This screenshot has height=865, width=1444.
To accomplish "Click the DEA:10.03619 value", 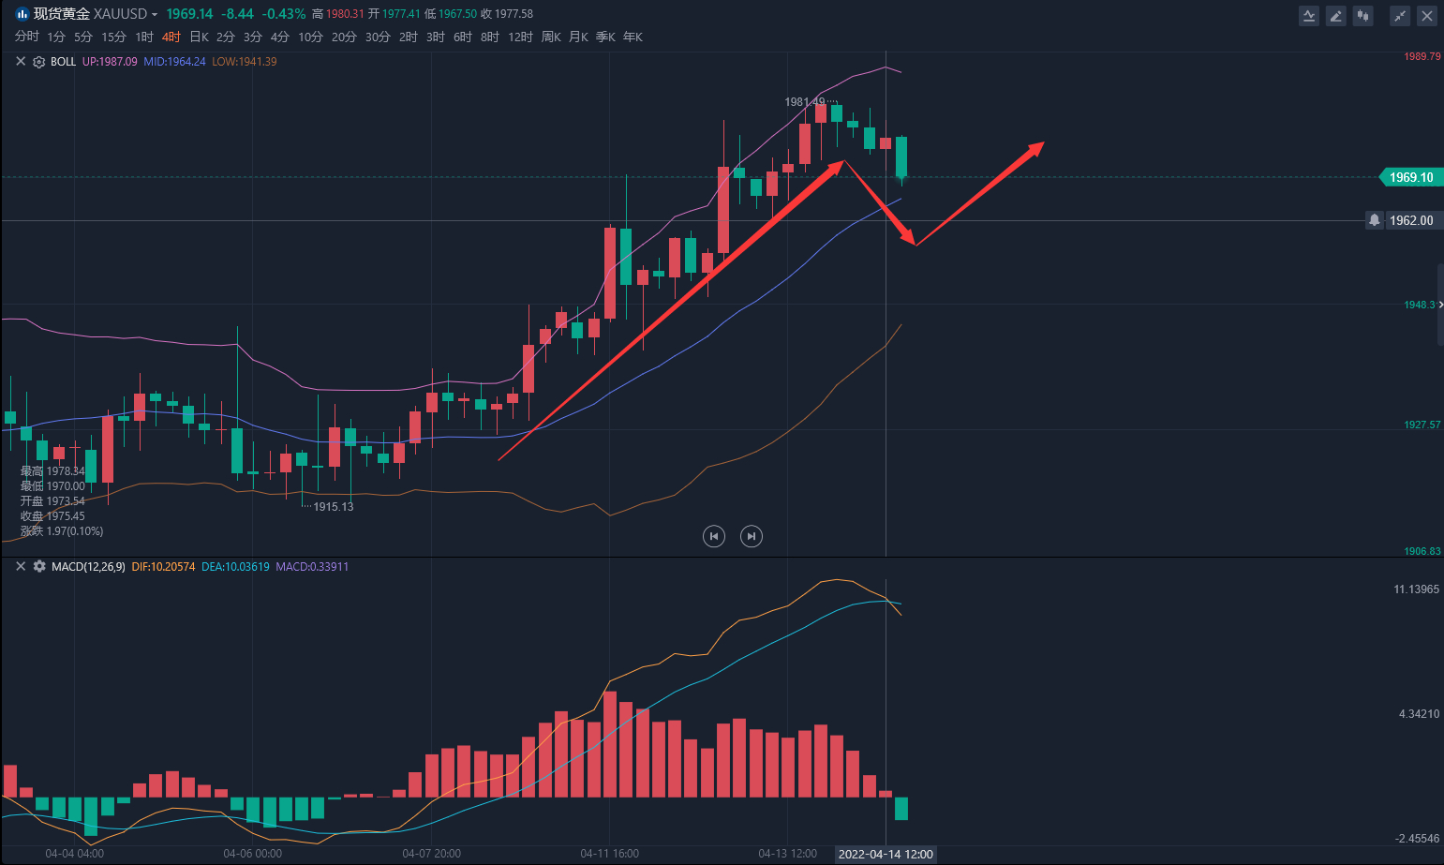I will click(235, 567).
